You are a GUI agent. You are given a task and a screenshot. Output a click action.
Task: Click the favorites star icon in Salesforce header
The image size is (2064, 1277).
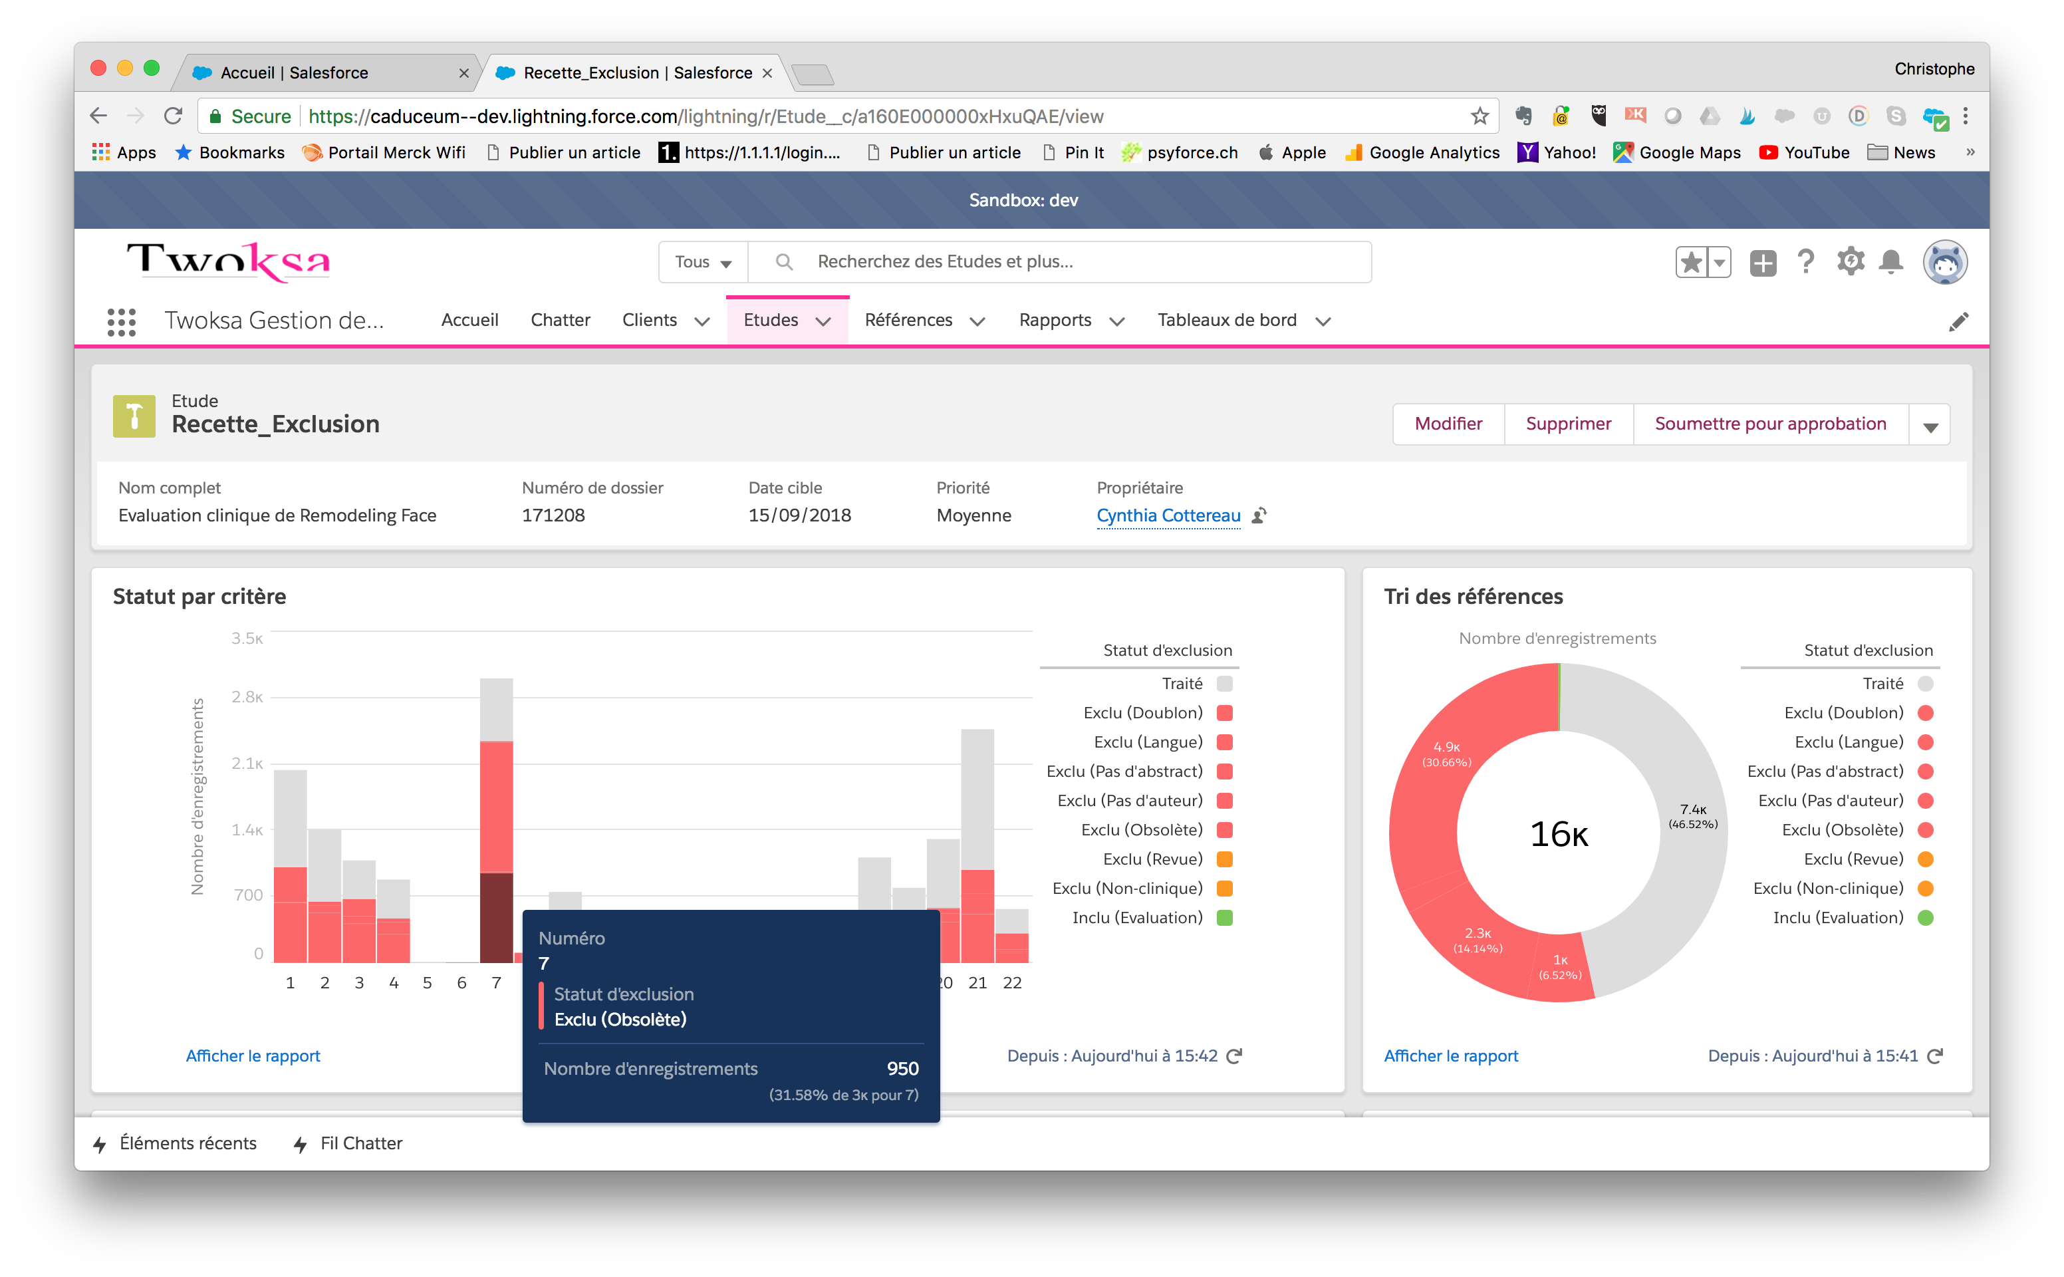(1691, 263)
